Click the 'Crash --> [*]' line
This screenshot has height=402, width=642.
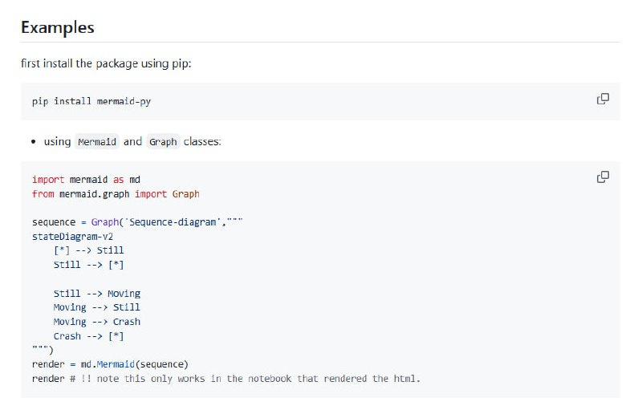88,336
